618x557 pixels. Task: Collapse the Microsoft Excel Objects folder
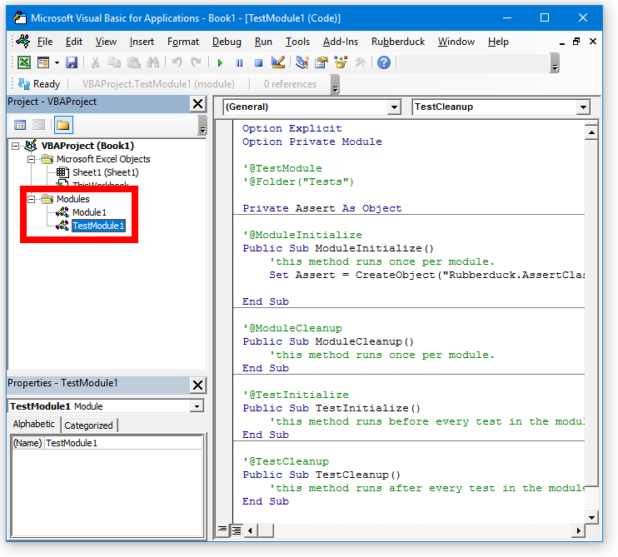point(31,160)
